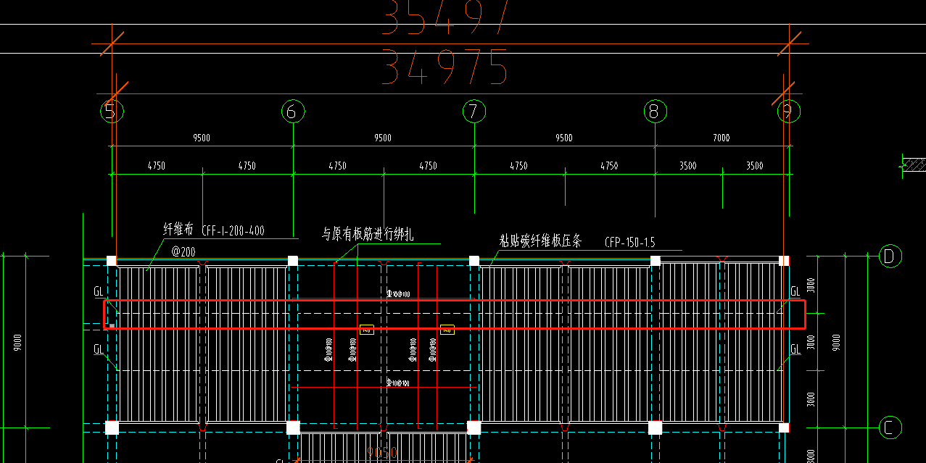Viewport: 926px width, 463px height.
Task: Click the CFF-I-200-400 label
Action: 233,231
